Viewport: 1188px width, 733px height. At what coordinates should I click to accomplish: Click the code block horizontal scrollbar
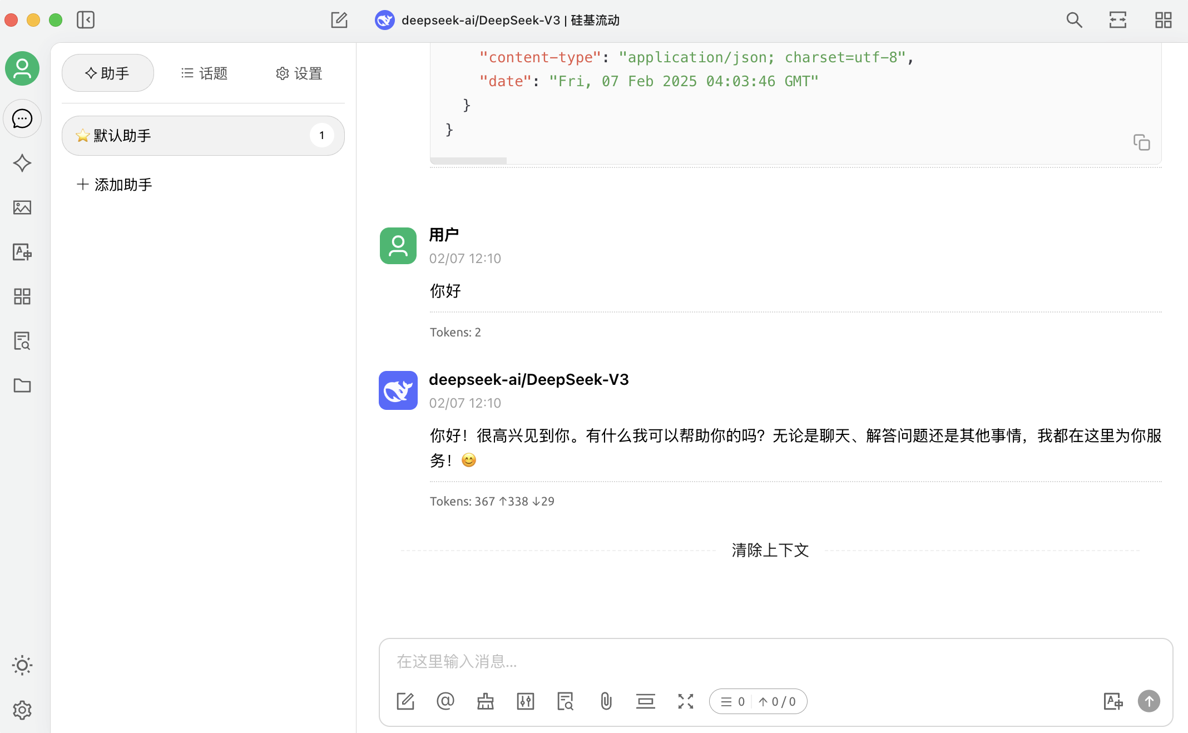coord(468,161)
